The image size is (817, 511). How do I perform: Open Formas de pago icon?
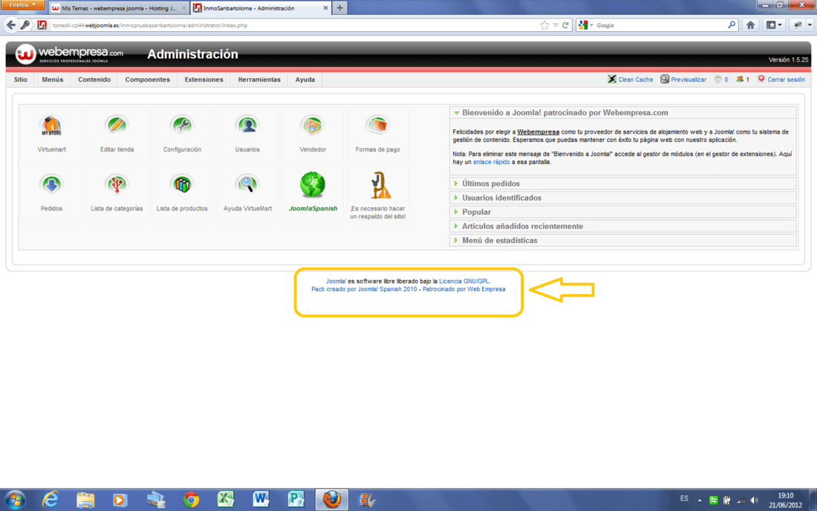[378, 126]
